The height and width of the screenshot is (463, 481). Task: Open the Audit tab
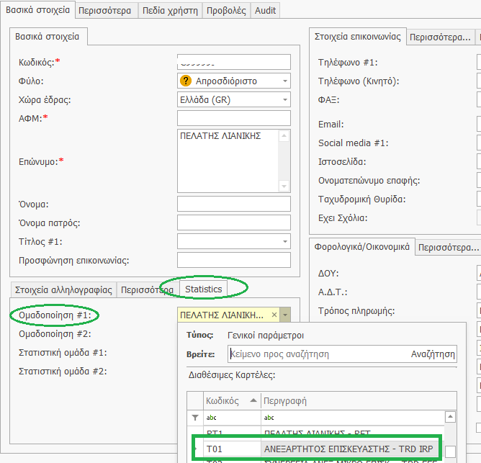click(x=266, y=11)
